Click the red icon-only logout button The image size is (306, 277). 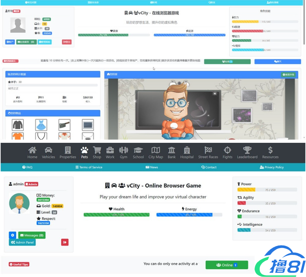(x=65, y=242)
